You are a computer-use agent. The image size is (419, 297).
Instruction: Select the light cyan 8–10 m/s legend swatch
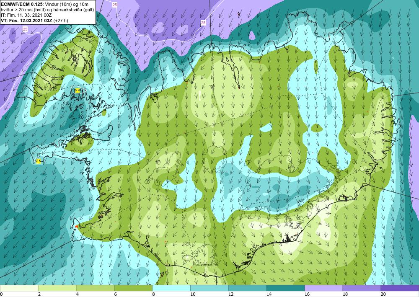[x=171, y=288]
